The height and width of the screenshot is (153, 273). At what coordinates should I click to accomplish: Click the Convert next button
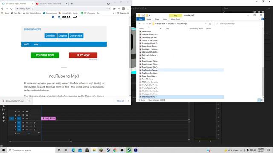pos(76,36)
